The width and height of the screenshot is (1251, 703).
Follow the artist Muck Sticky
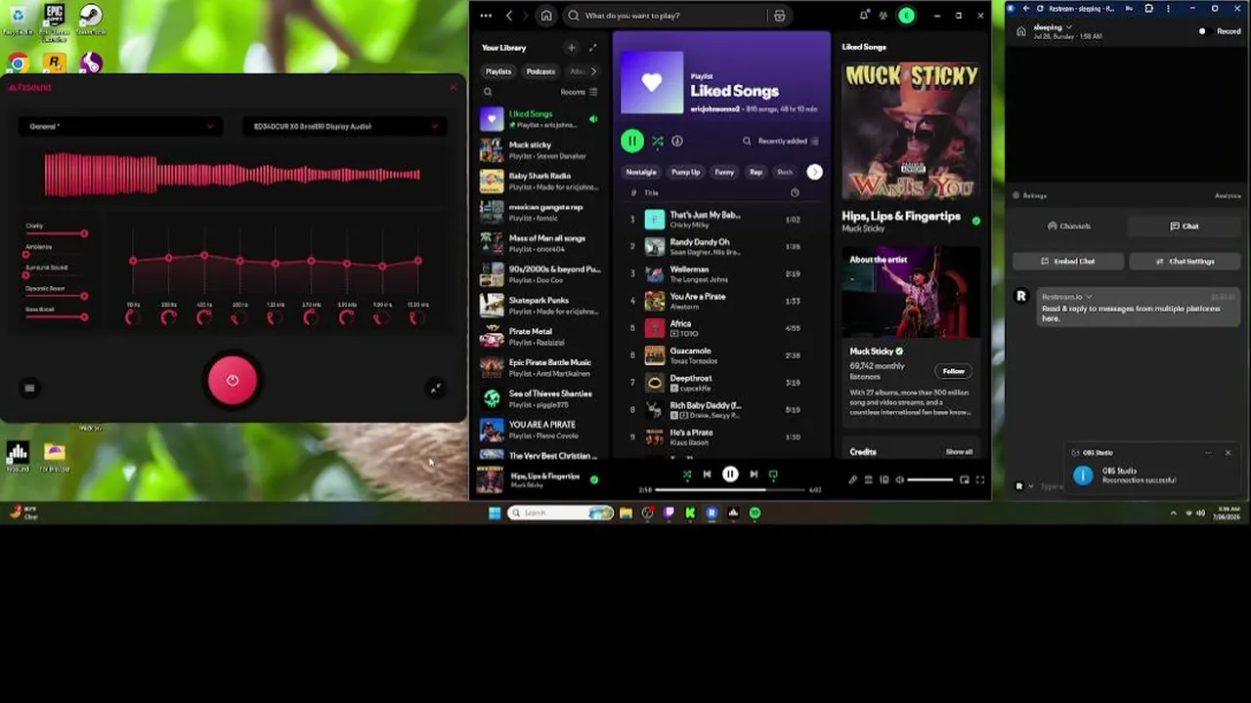click(953, 371)
